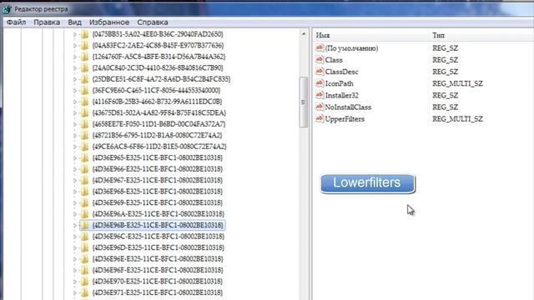Click the string icon of the NoInstallClass value
534x300 pixels.
tap(319, 107)
